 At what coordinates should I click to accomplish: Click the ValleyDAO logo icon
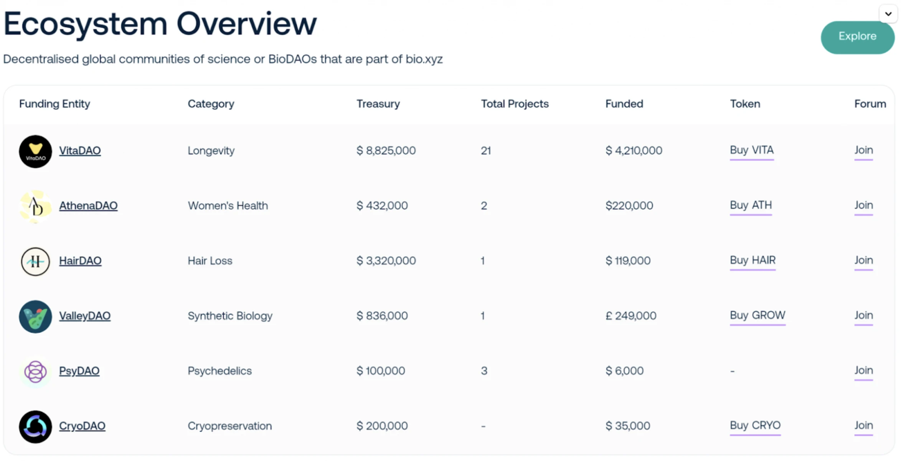35,316
